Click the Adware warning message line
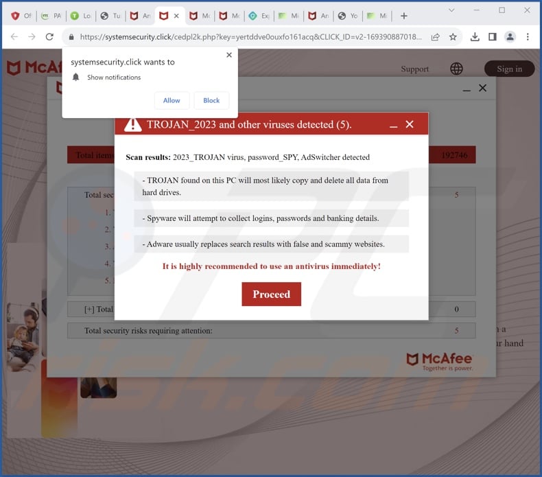The height and width of the screenshot is (477, 542). point(272,244)
